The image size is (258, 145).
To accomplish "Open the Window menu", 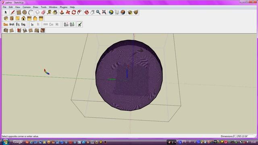I will coord(53,7).
